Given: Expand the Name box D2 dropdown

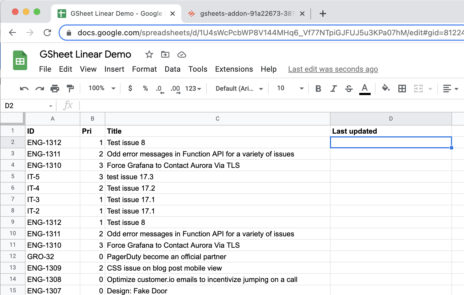Looking at the screenshot, I should 50,106.
